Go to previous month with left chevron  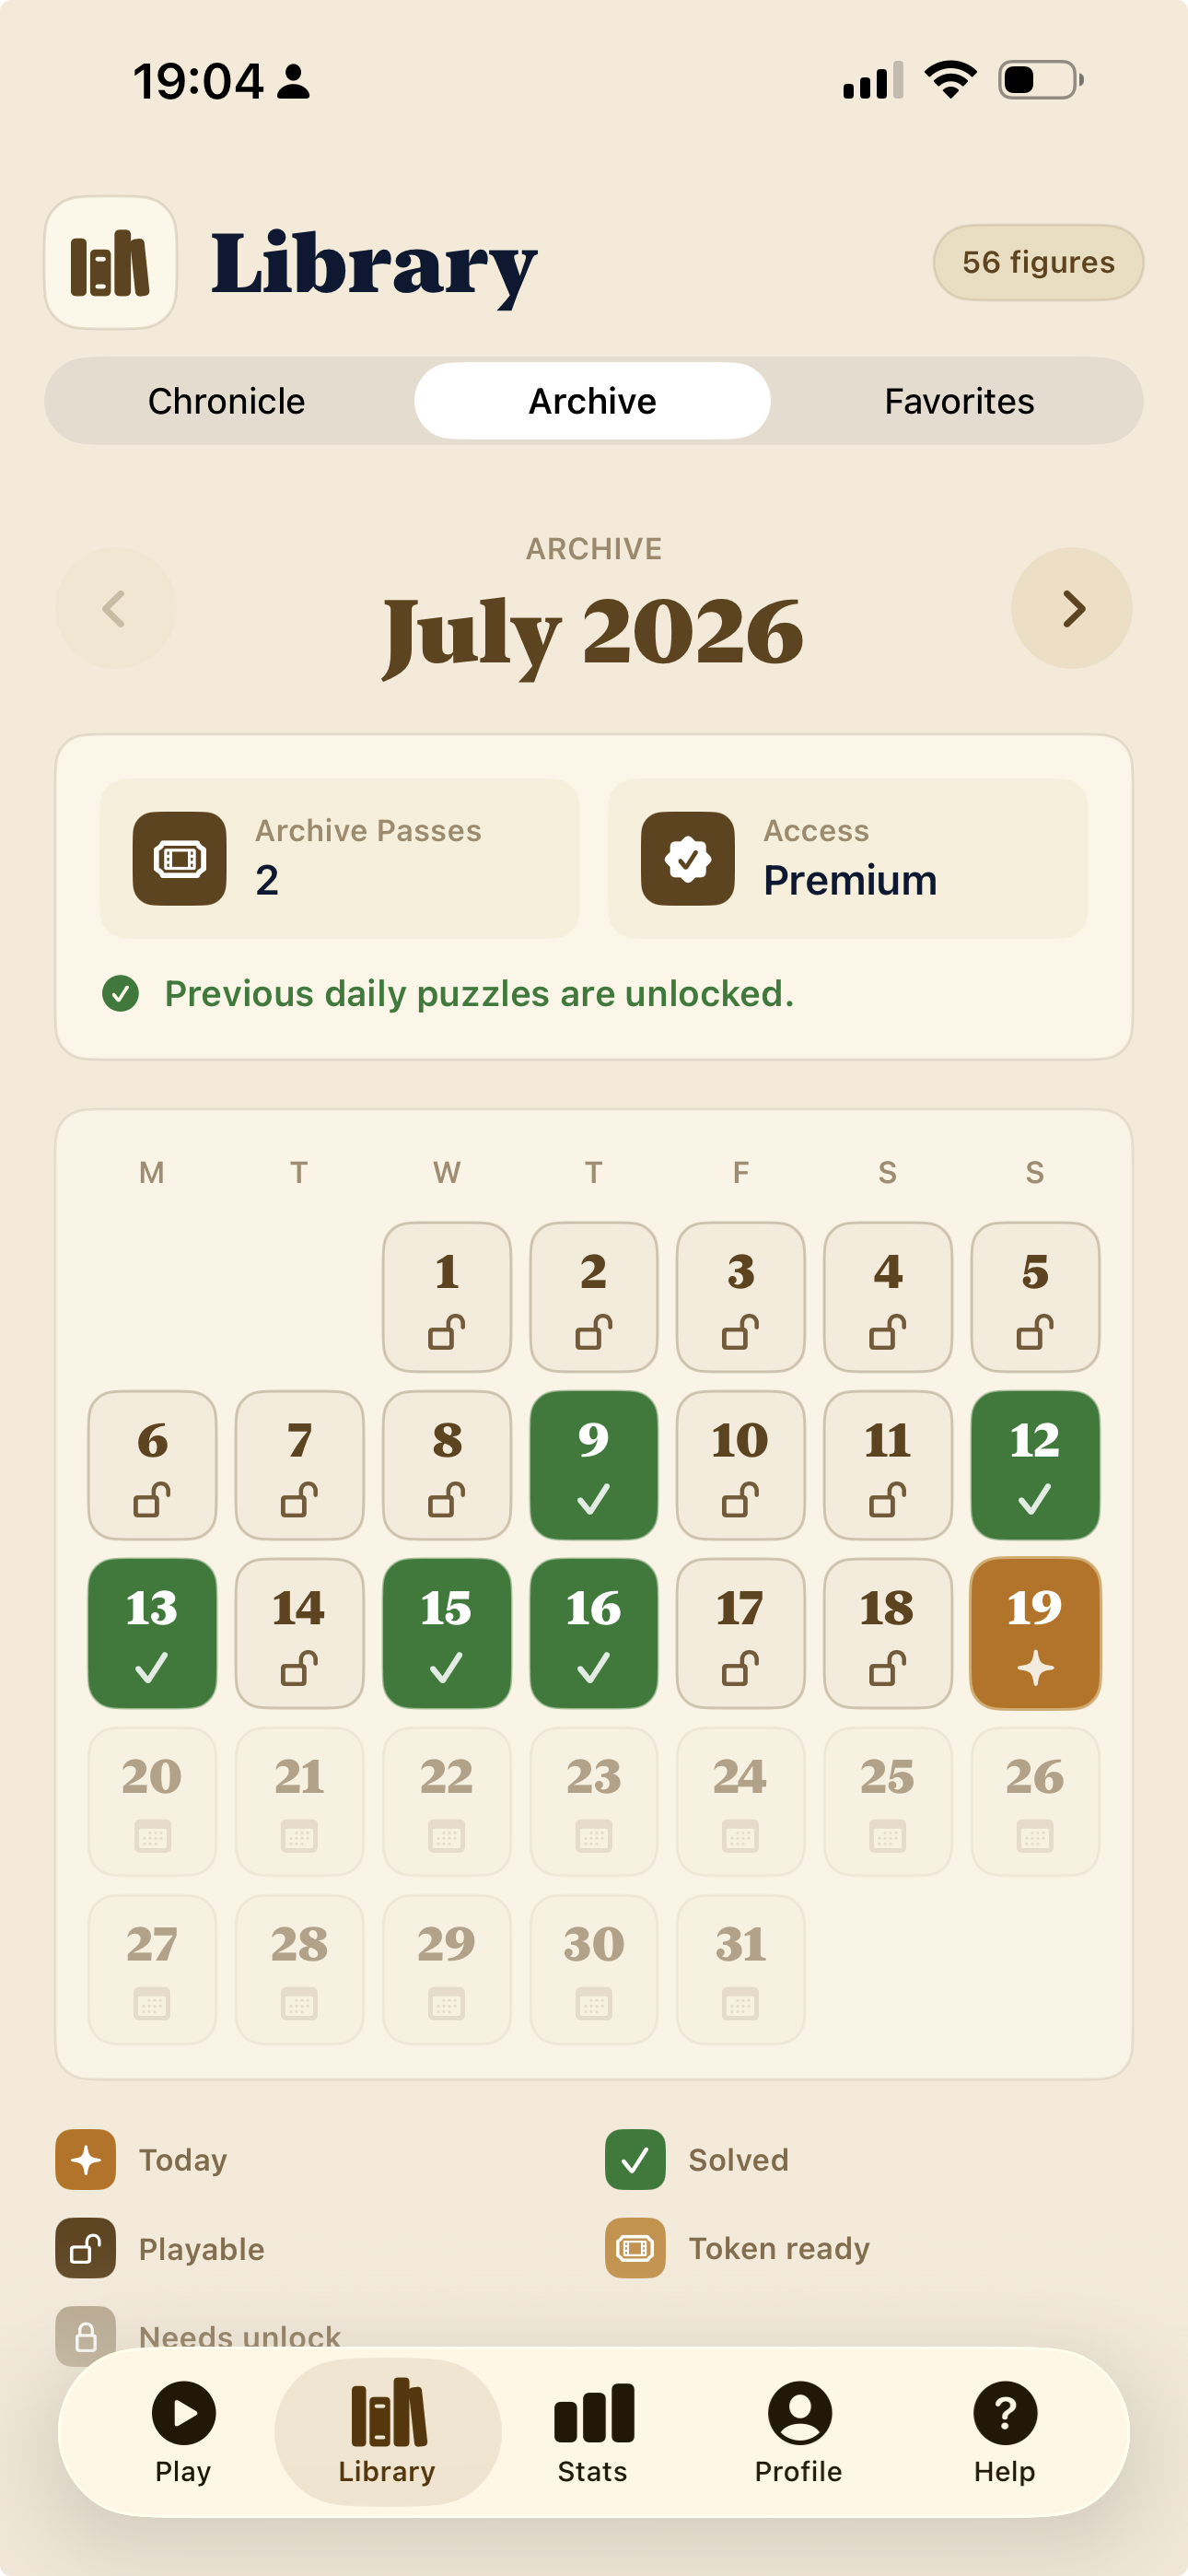click(x=116, y=608)
